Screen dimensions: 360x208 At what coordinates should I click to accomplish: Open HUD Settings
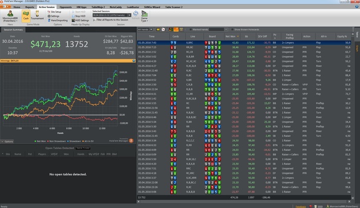[80, 21]
